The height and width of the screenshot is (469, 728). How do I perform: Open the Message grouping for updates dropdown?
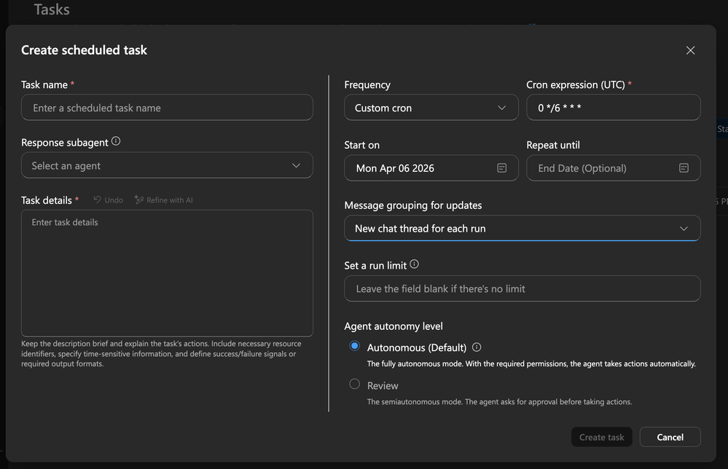[x=522, y=229]
